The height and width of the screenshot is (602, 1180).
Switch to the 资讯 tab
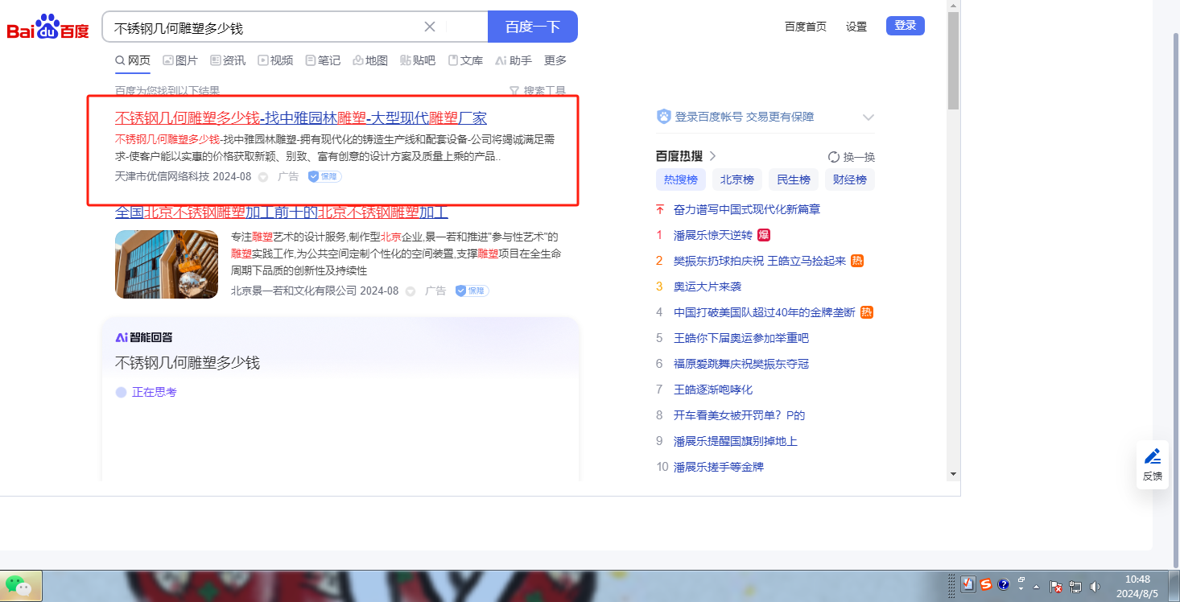[228, 60]
